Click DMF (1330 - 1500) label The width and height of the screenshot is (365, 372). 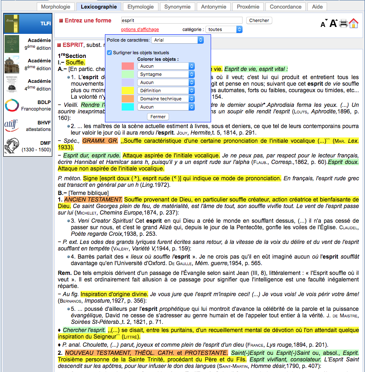36,146
